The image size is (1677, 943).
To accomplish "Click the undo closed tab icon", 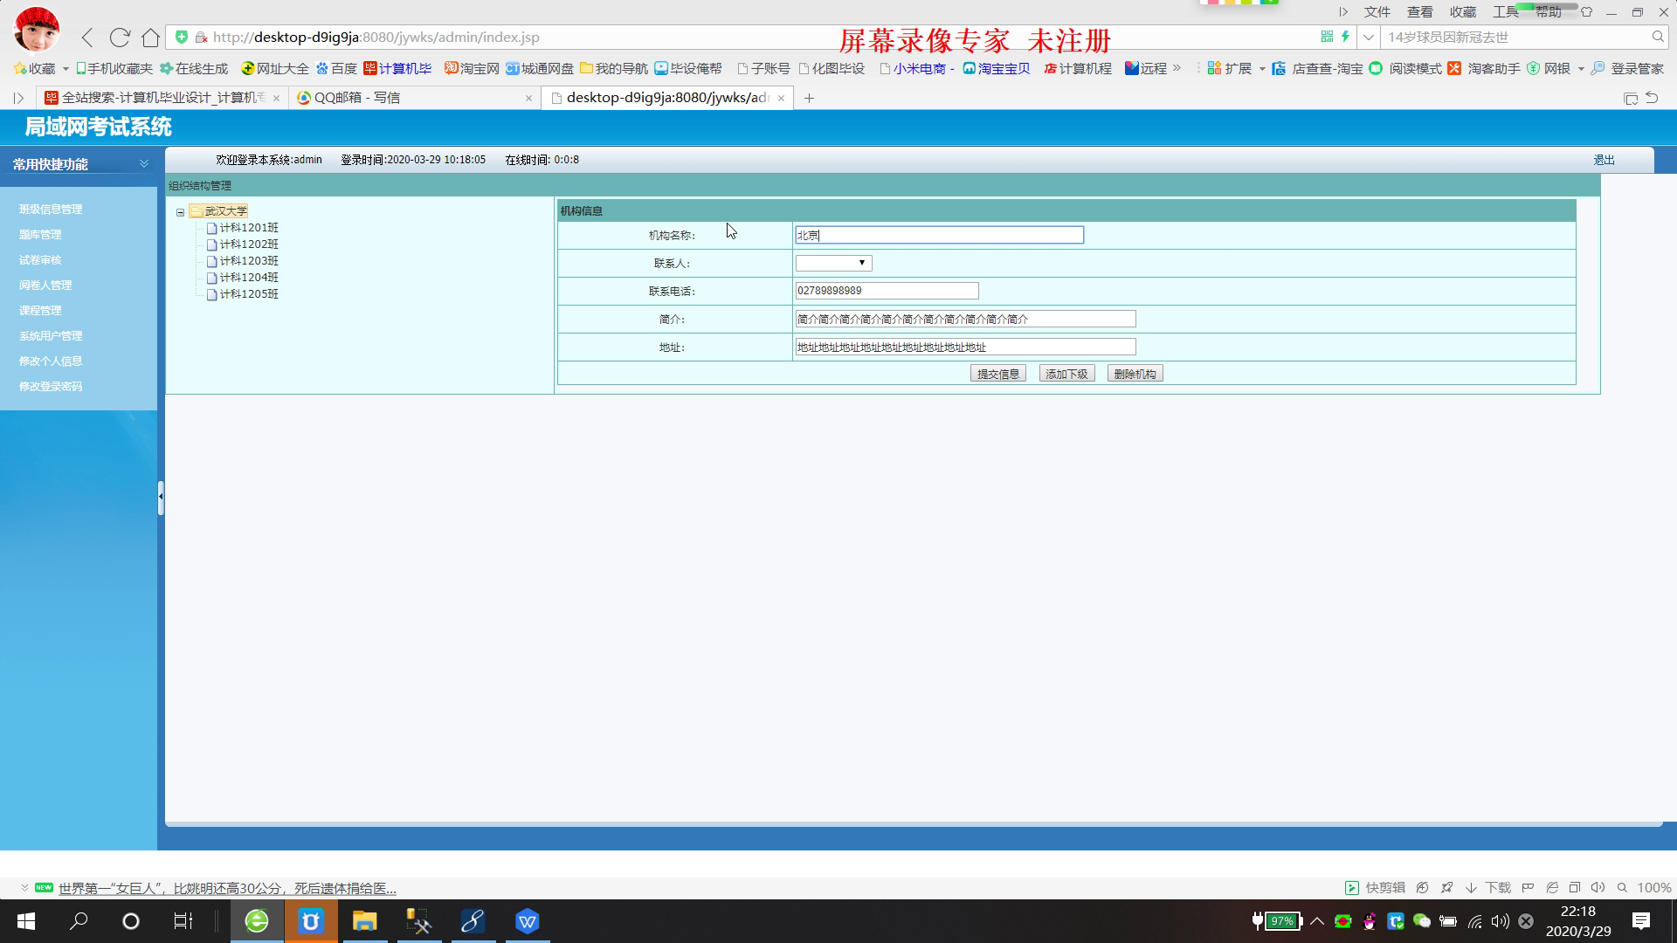I will pyautogui.click(x=1652, y=98).
